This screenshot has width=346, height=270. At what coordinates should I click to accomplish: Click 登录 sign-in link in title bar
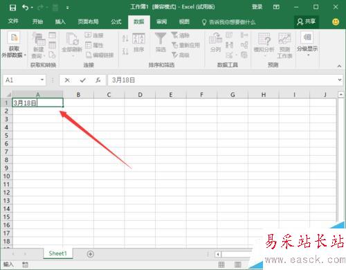[257, 7]
